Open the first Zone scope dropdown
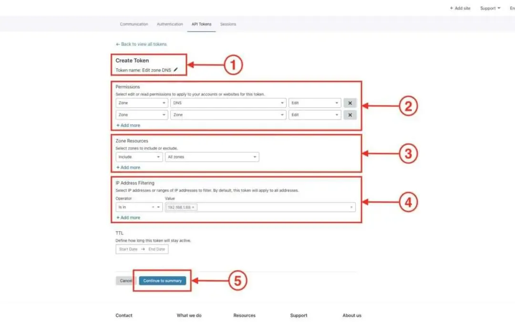Screen dimensions: 515x322 141,103
